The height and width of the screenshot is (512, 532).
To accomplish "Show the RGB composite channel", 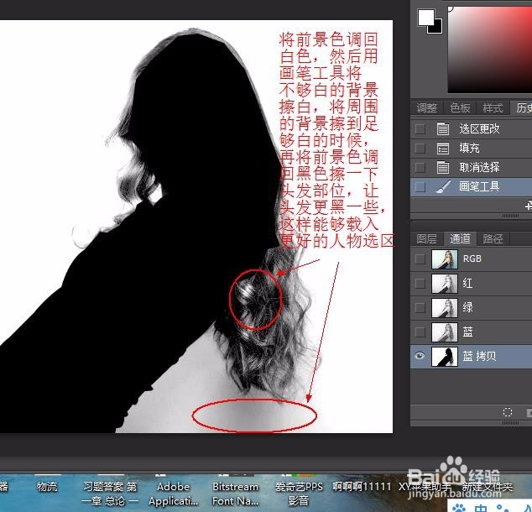I will (x=420, y=259).
